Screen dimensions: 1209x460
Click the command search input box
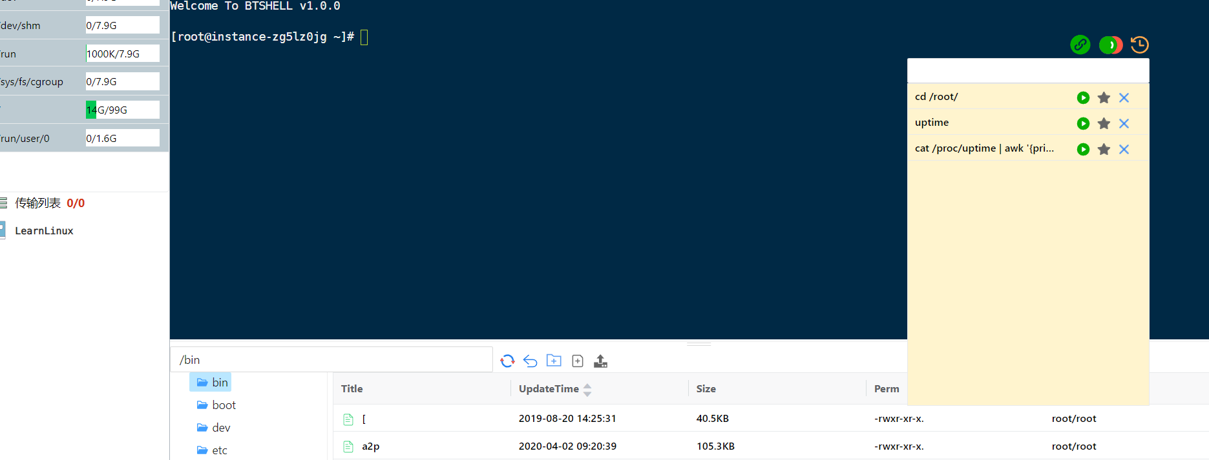(1027, 70)
